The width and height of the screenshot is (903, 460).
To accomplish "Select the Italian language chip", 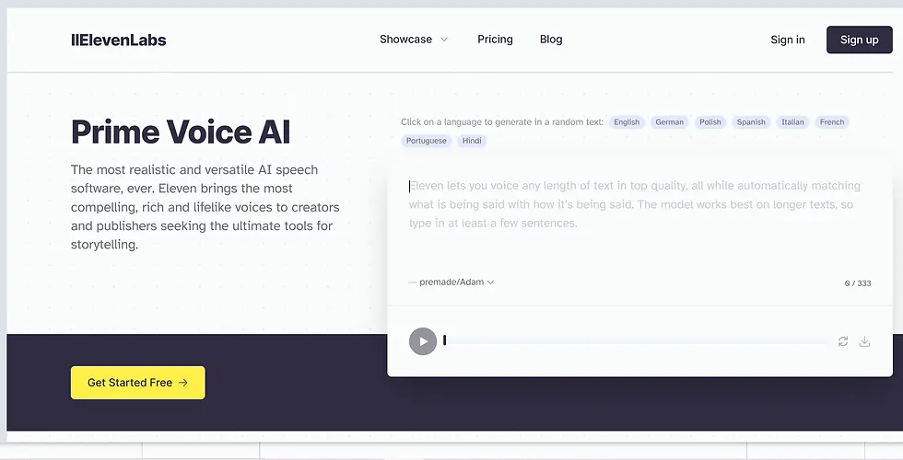I will [x=792, y=121].
